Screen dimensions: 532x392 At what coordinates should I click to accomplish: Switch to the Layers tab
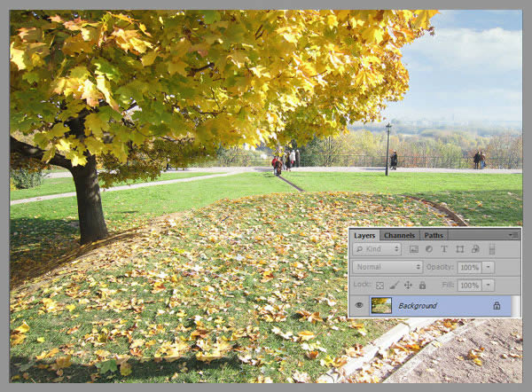point(364,235)
